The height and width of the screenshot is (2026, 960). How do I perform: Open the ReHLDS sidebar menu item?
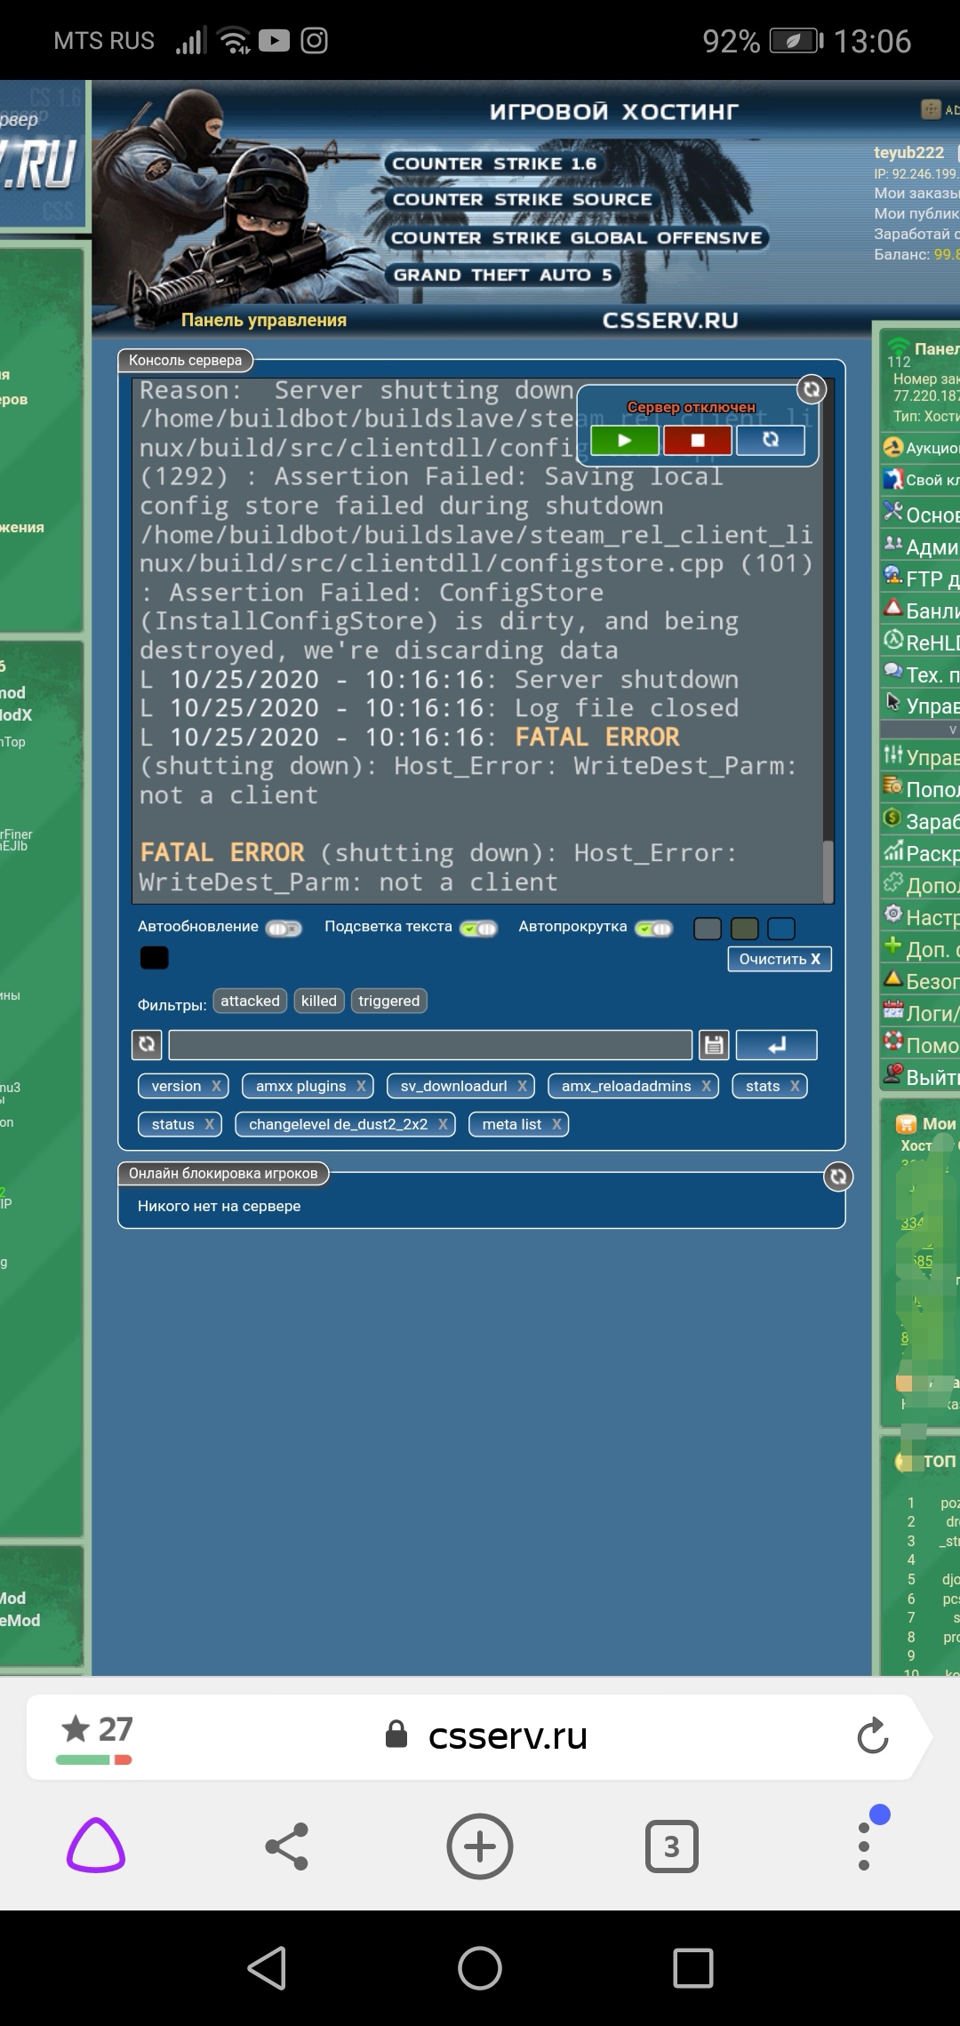[x=921, y=642]
